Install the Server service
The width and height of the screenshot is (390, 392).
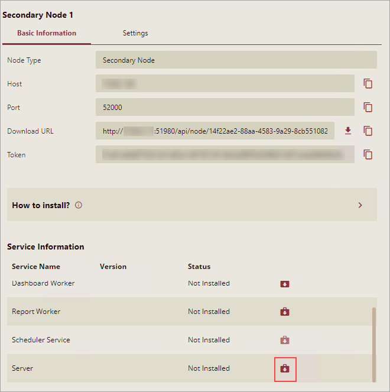click(285, 368)
